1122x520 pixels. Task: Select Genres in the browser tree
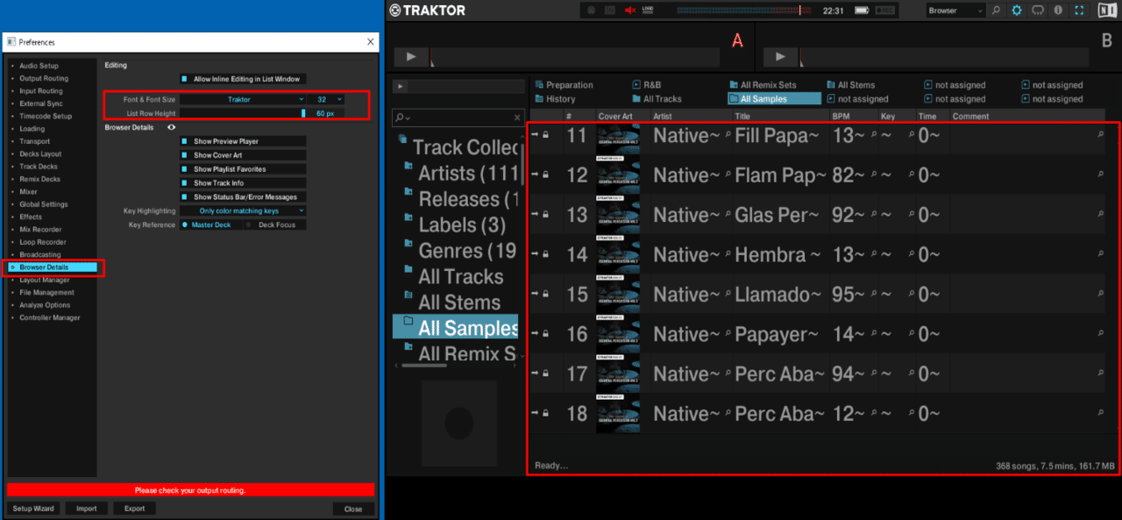(x=467, y=251)
